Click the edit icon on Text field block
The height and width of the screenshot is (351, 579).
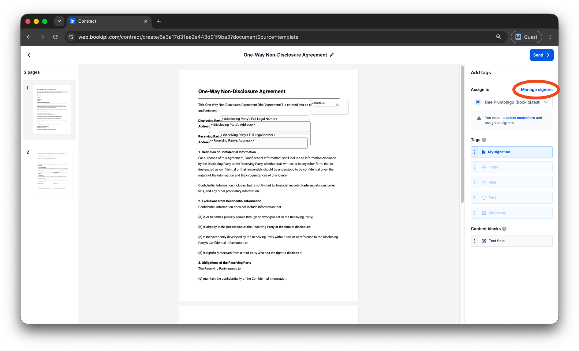pyautogui.click(x=484, y=241)
